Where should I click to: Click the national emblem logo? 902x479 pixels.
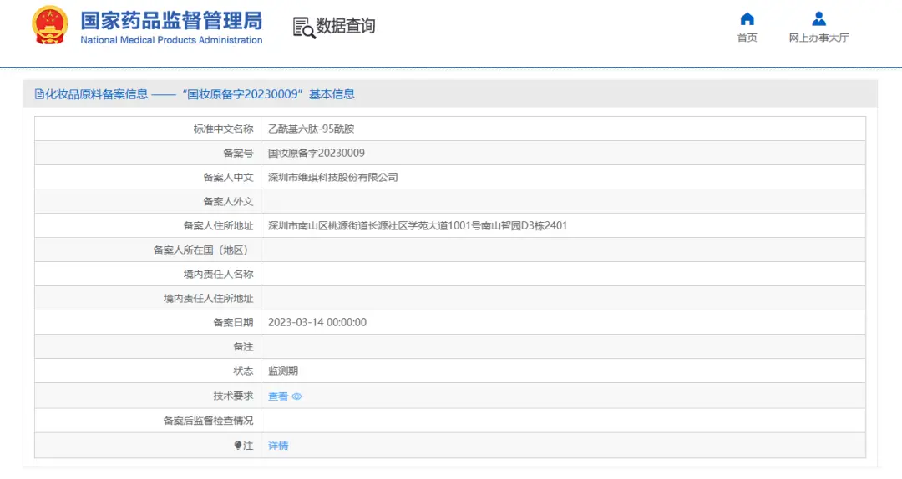pyautogui.click(x=50, y=26)
